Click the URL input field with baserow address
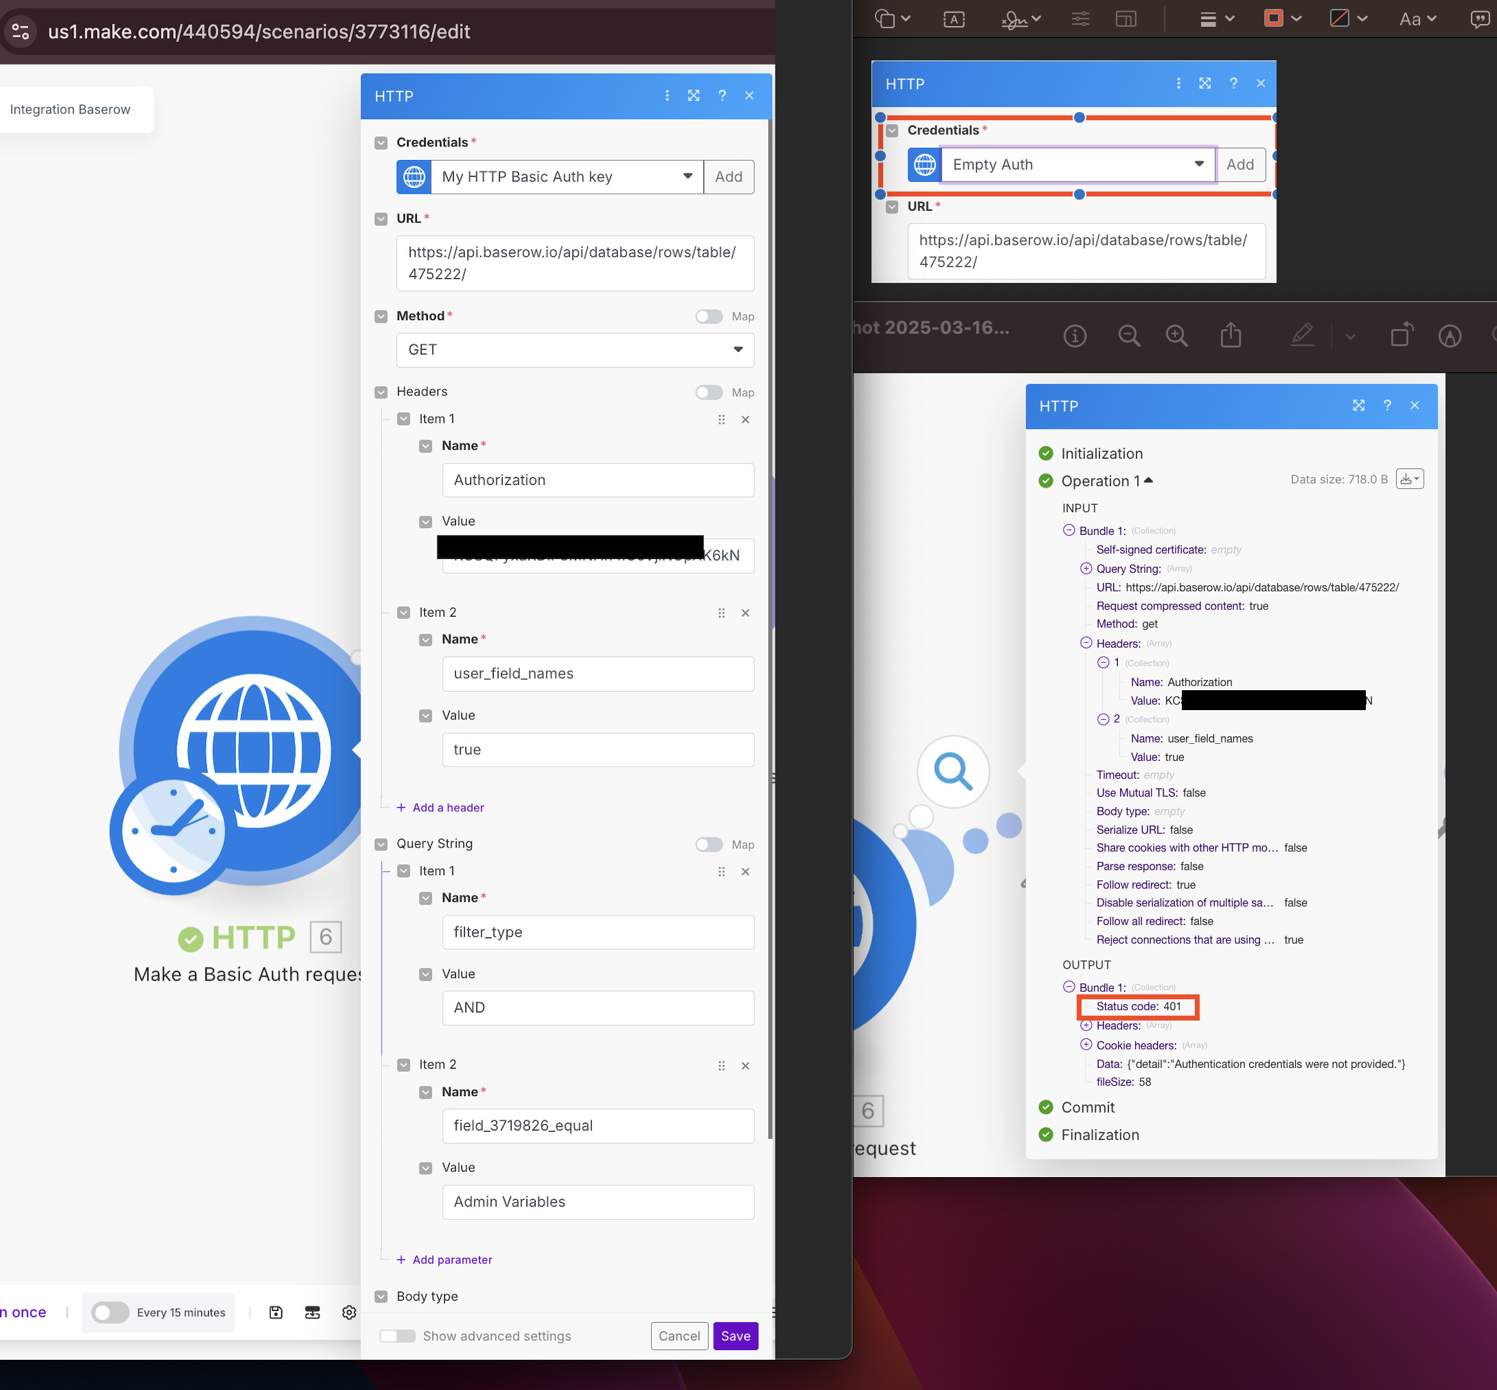This screenshot has width=1497, height=1390. click(x=575, y=263)
